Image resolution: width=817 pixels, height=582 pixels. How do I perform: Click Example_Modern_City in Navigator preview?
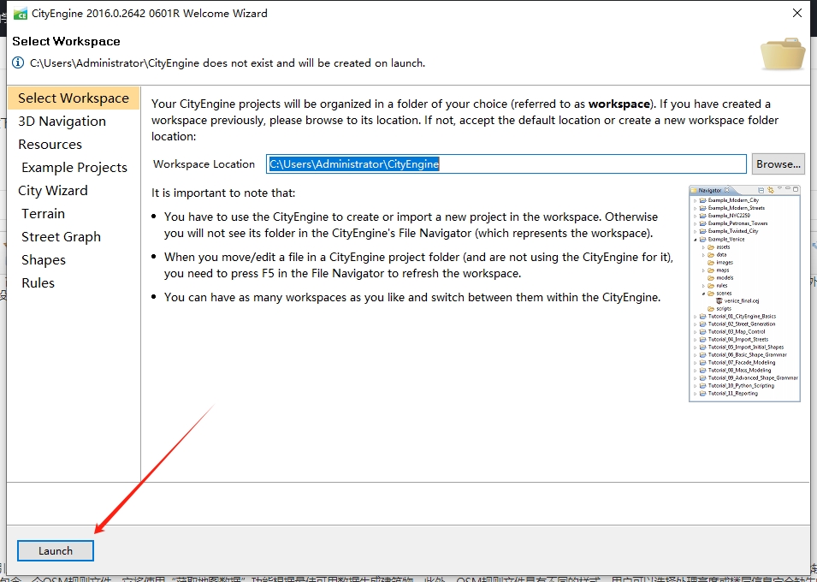click(733, 200)
